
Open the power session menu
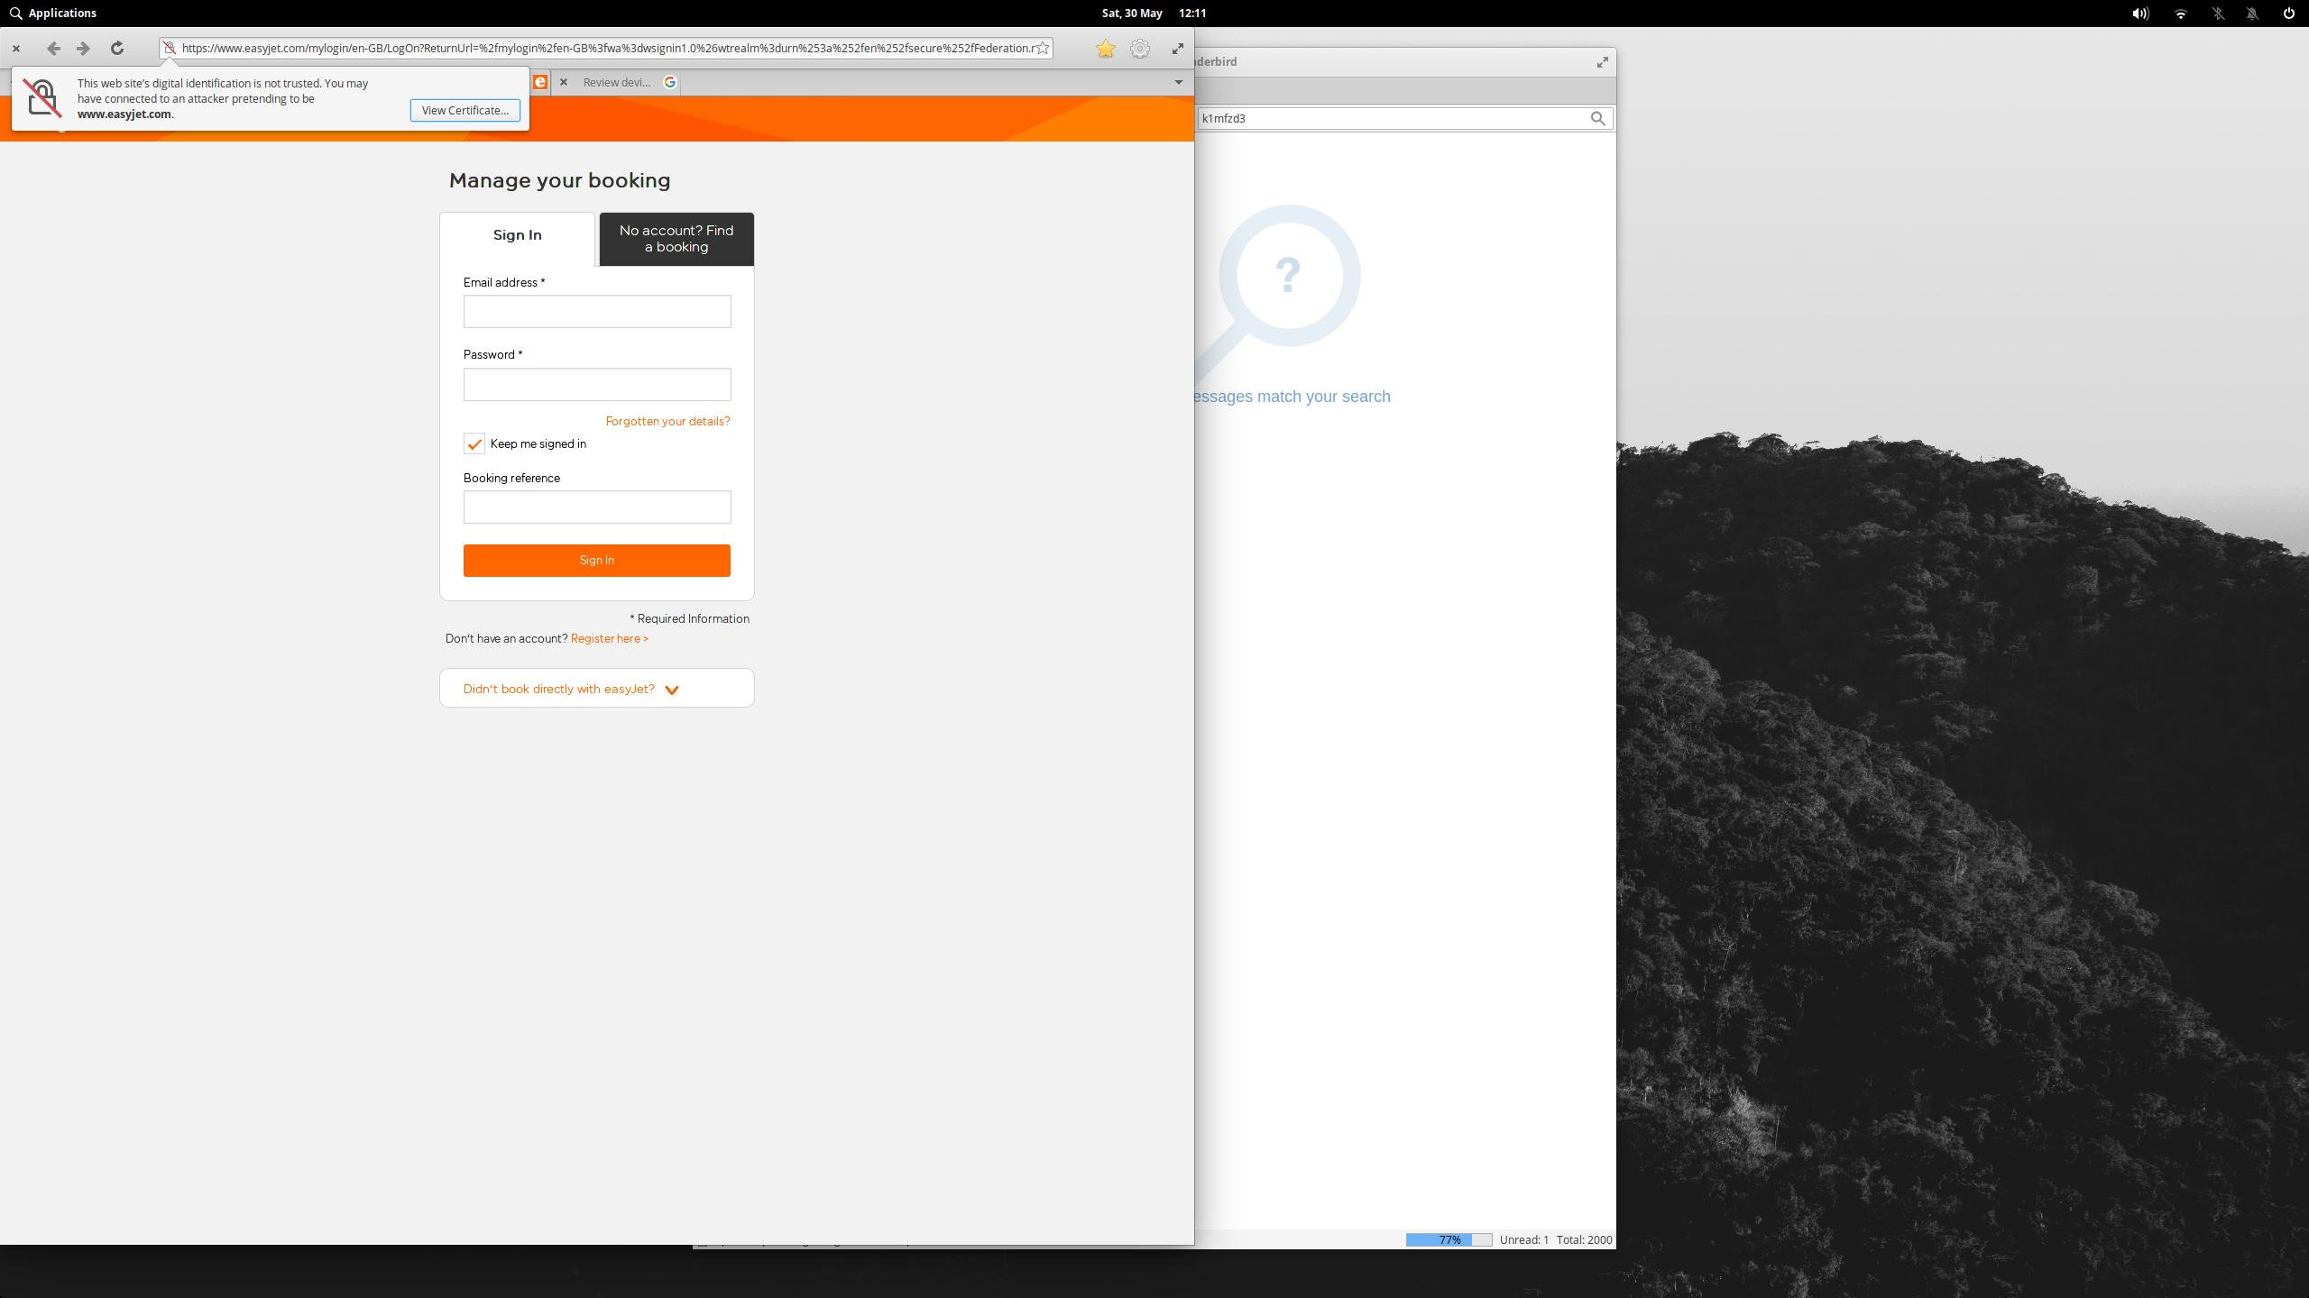[x=2288, y=14]
